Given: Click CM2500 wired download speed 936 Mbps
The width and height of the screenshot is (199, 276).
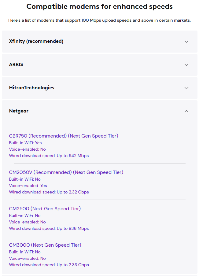Looking at the screenshot, I should [x=49, y=229].
